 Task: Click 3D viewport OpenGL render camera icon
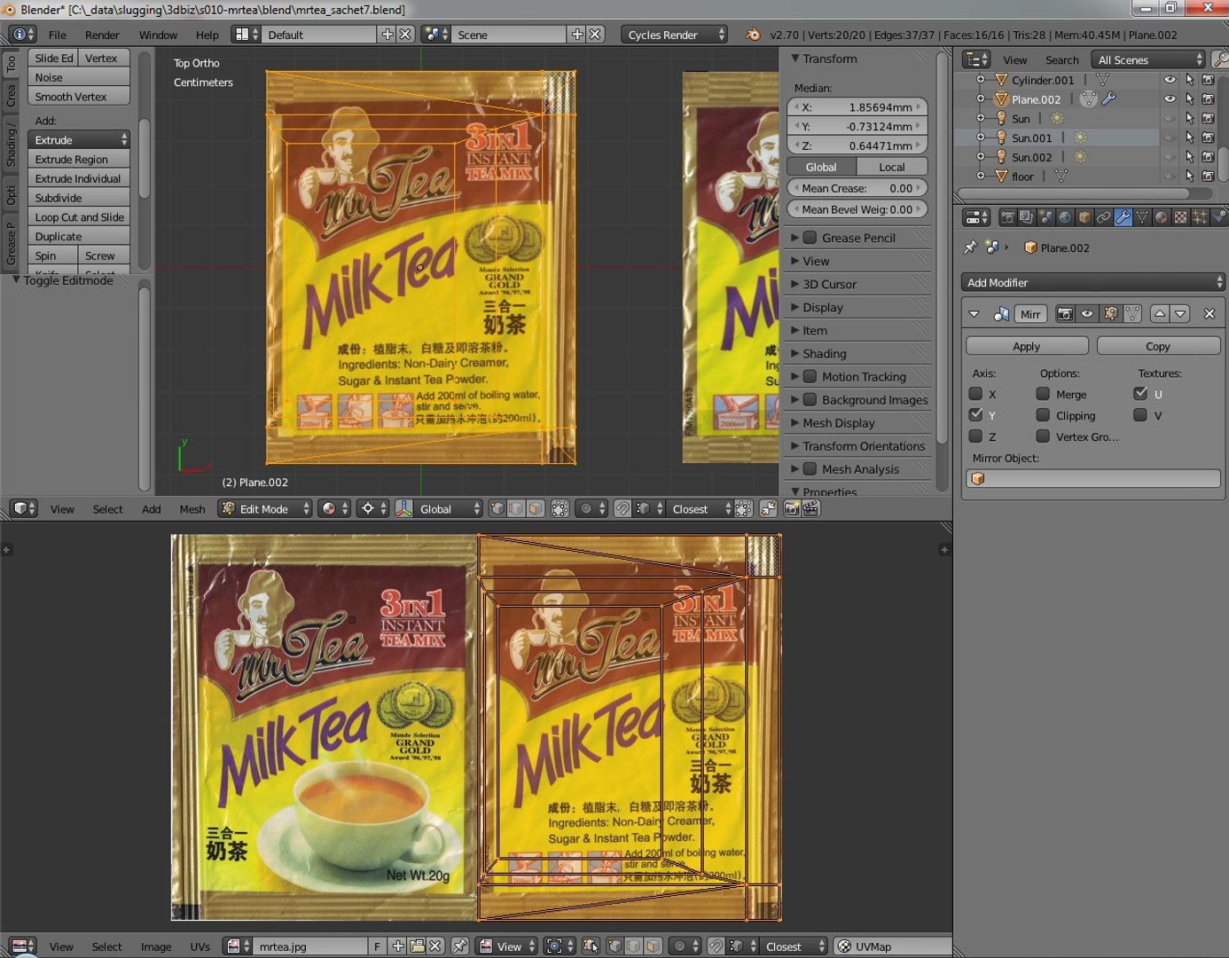pyautogui.click(x=792, y=508)
